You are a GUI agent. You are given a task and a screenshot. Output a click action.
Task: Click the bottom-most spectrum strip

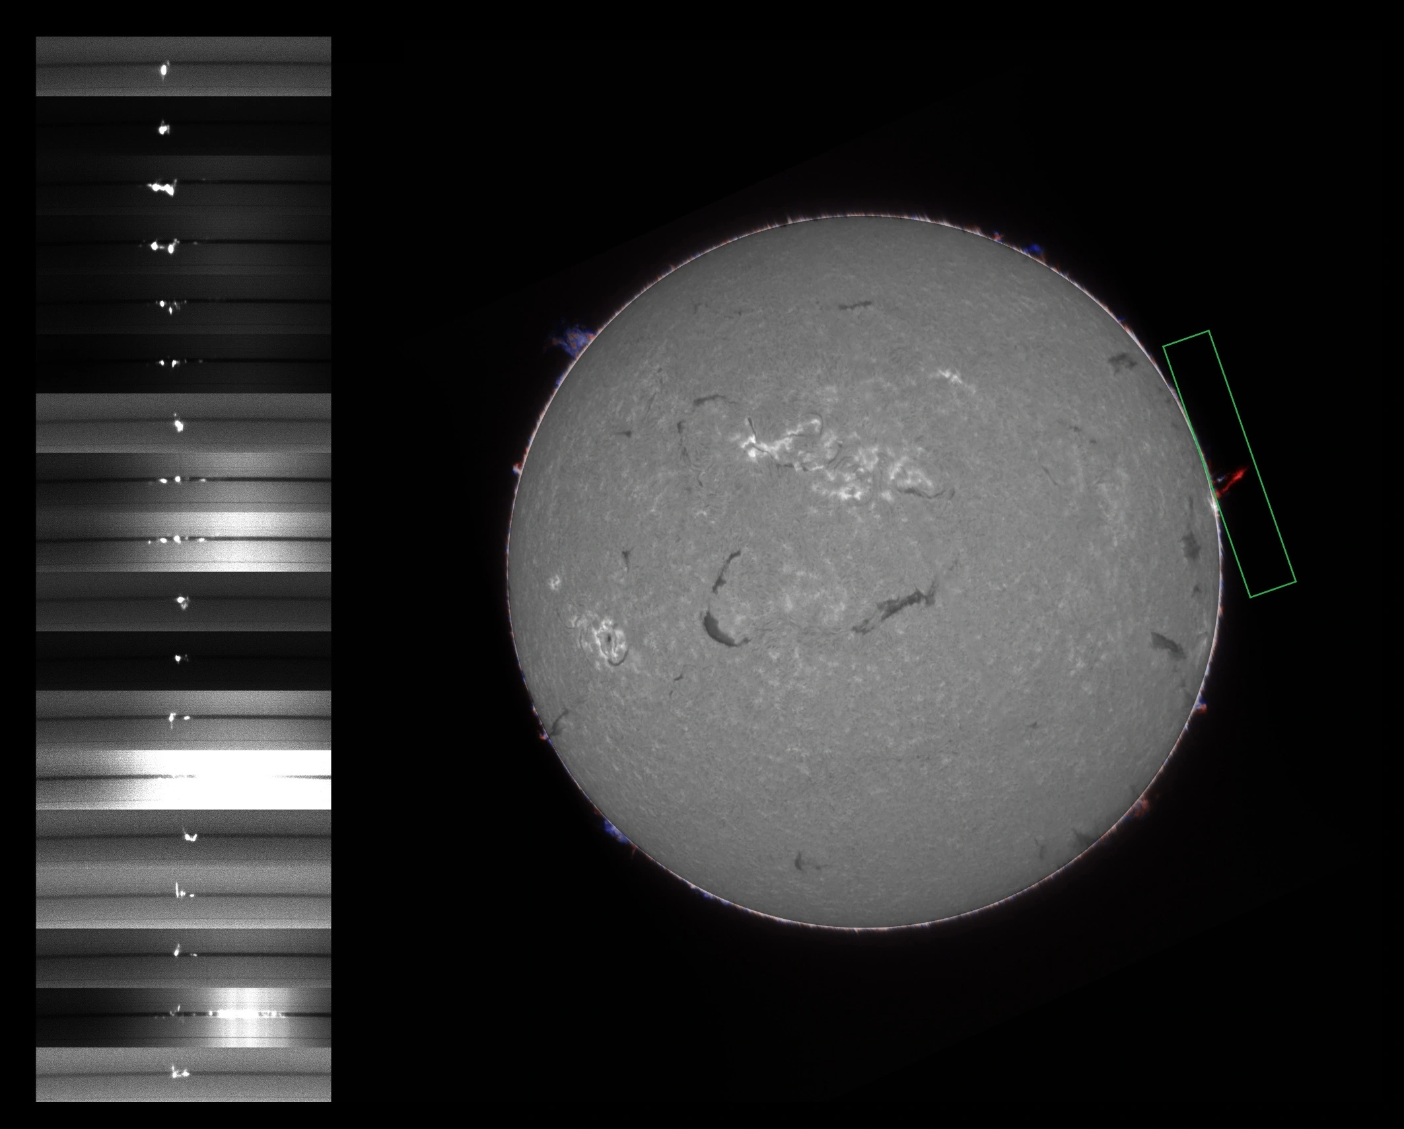click(x=183, y=1074)
